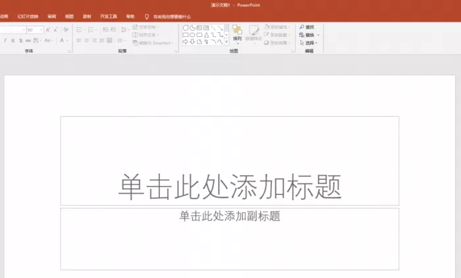Open the Select (选择) dropdown
461x278 pixels.
[x=308, y=43]
